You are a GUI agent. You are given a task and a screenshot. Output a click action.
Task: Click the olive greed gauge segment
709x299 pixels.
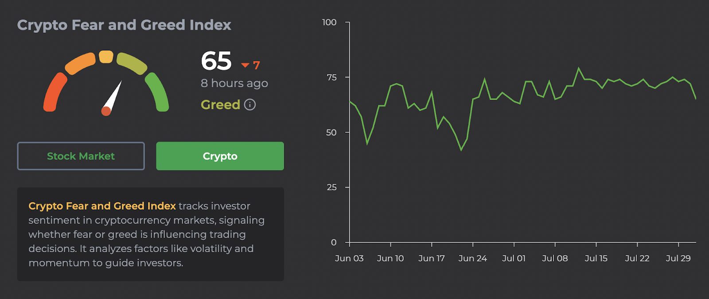(132, 63)
